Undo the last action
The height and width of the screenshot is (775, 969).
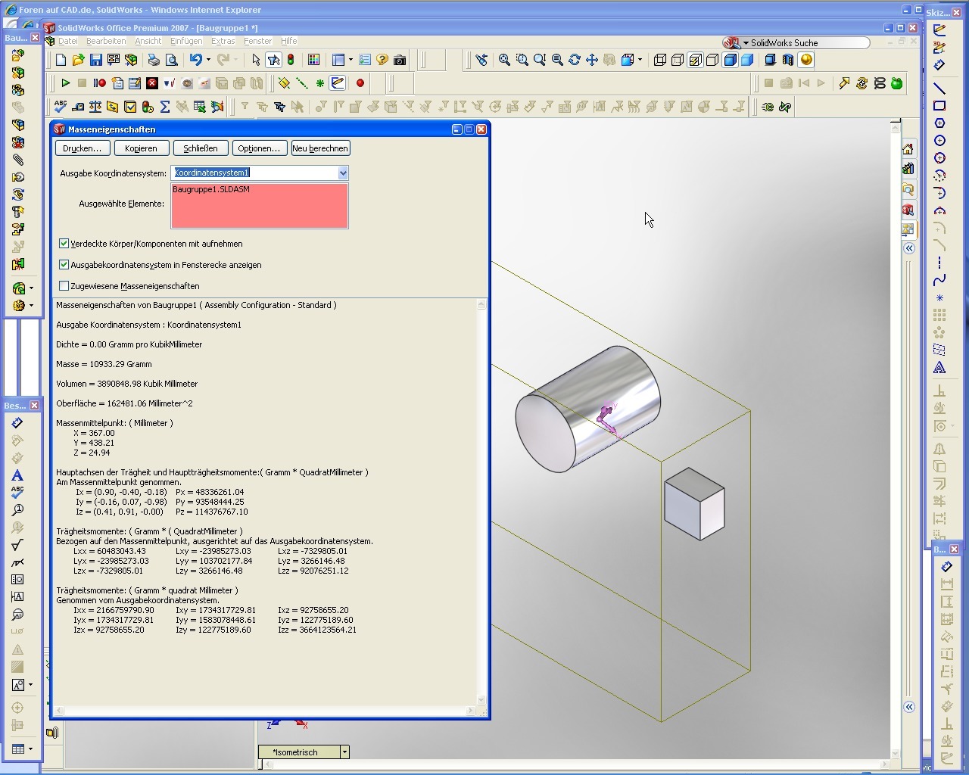(196, 60)
